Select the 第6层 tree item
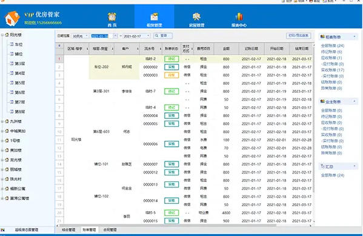The image size is (363, 236). tap(19, 92)
